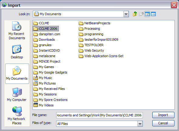
Task: Click the Up One Level folder icon
Action: 135,14
